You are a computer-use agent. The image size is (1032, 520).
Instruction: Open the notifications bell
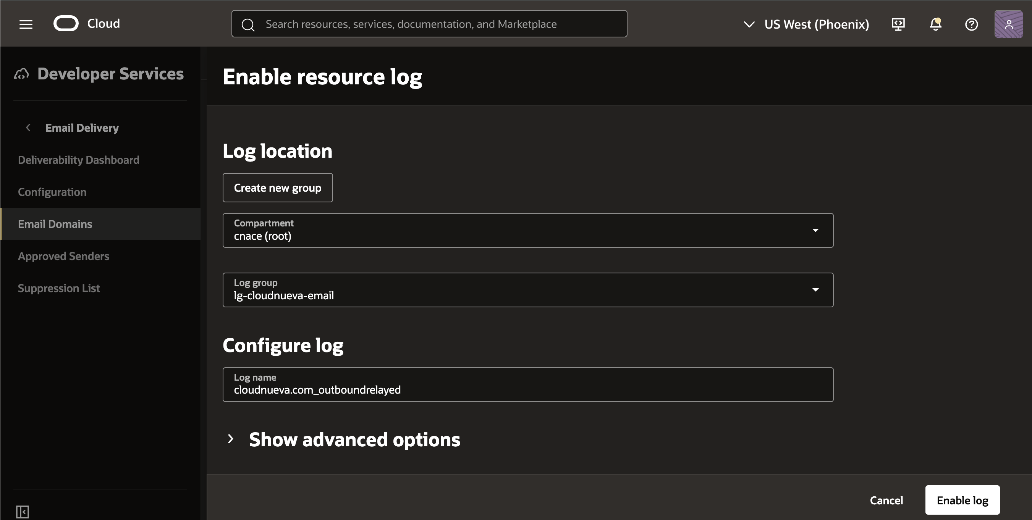click(x=935, y=24)
